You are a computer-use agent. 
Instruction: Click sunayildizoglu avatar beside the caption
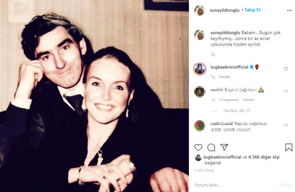[x=200, y=35]
